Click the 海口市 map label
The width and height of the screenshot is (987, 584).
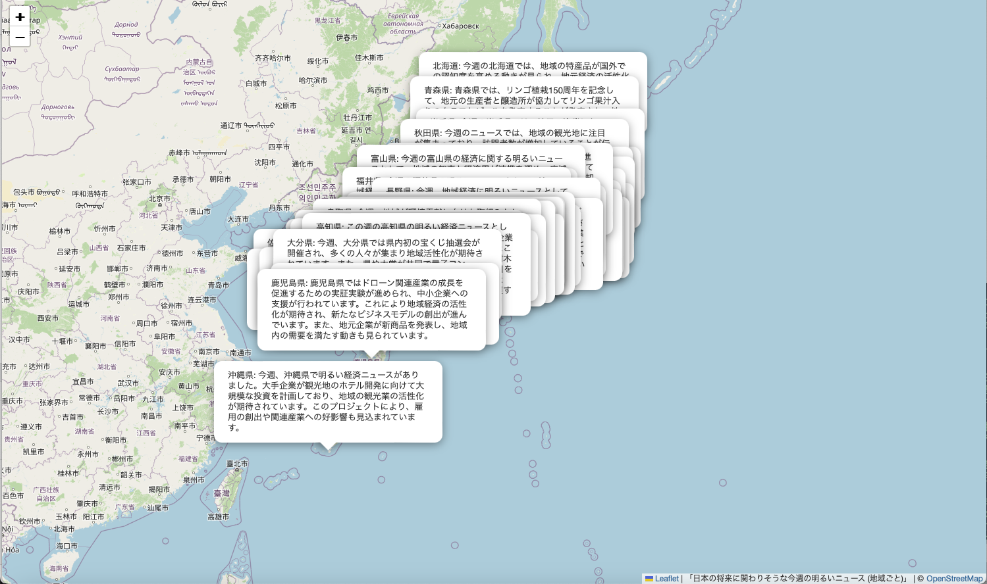point(67,546)
